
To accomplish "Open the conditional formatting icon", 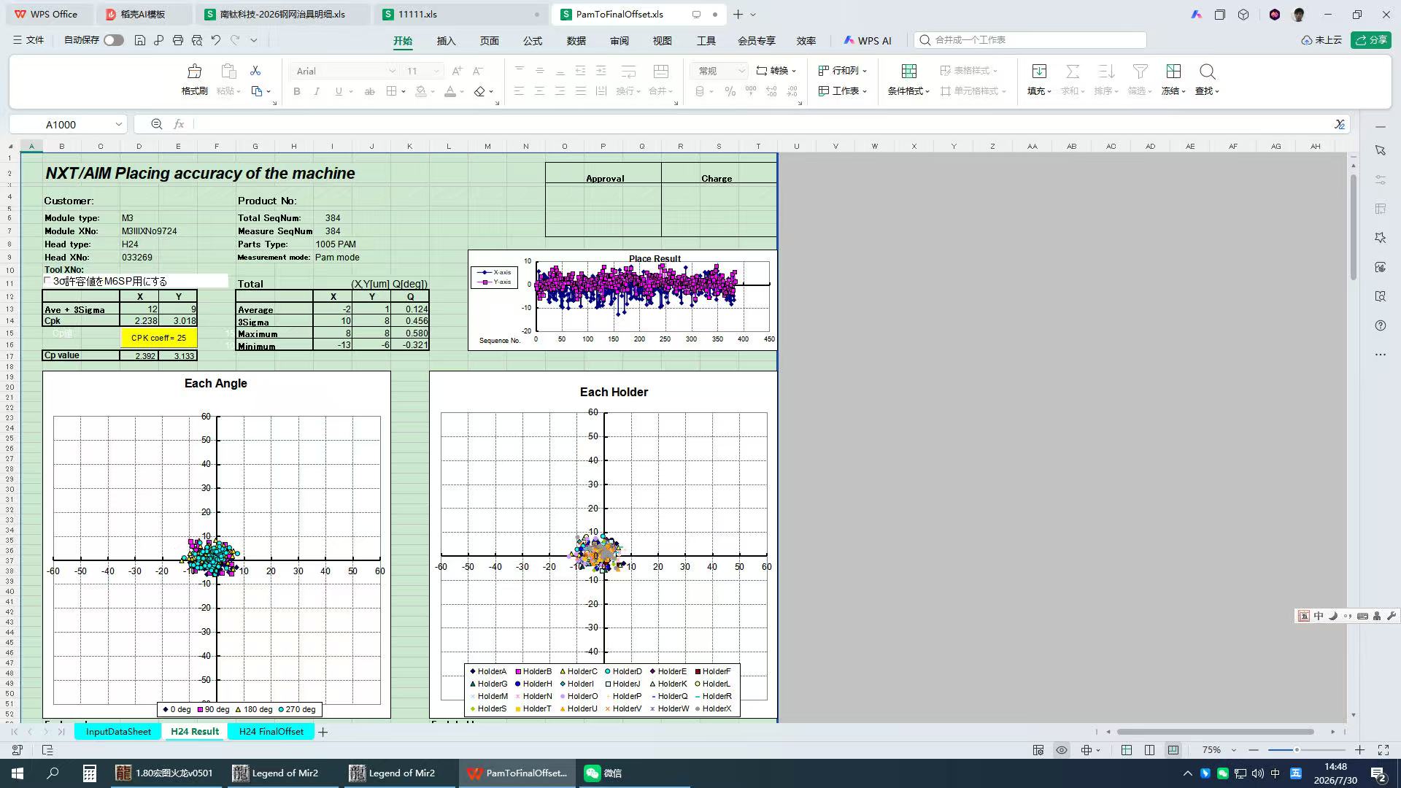I will click(908, 72).
